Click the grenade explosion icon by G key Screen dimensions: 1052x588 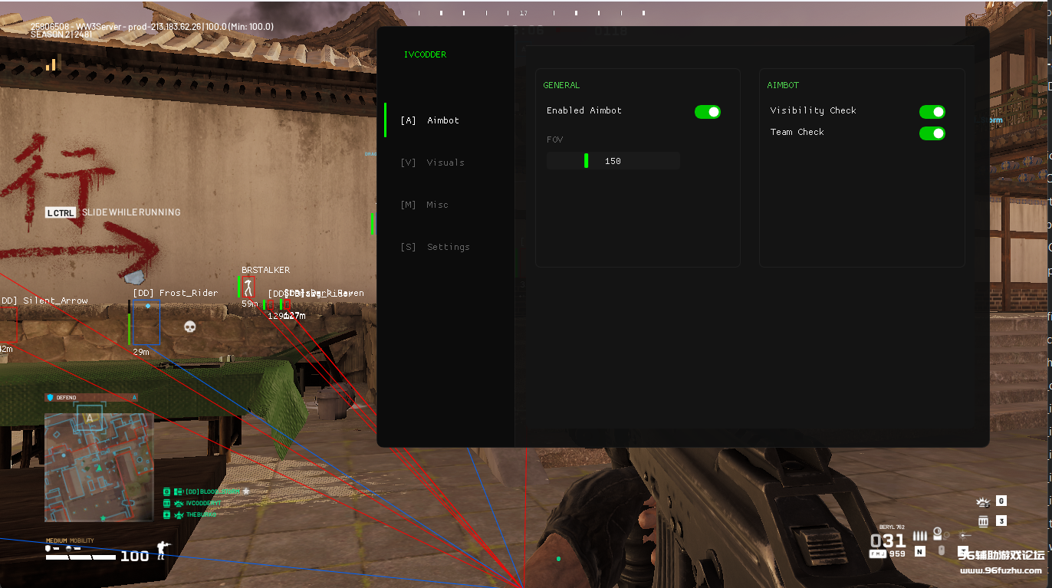point(982,502)
